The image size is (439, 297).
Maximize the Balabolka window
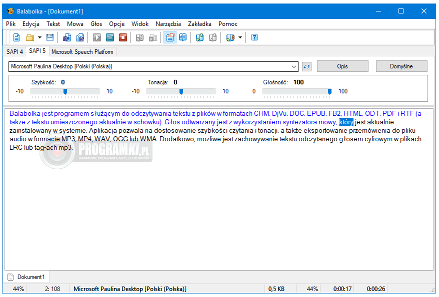tap(401, 11)
